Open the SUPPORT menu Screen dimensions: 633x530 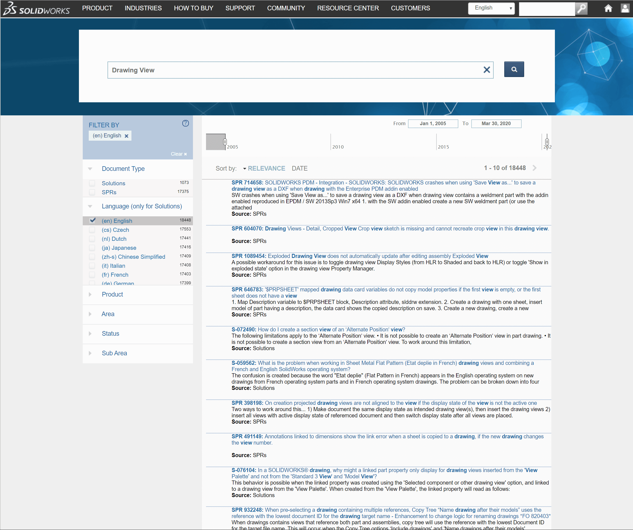tap(240, 8)
